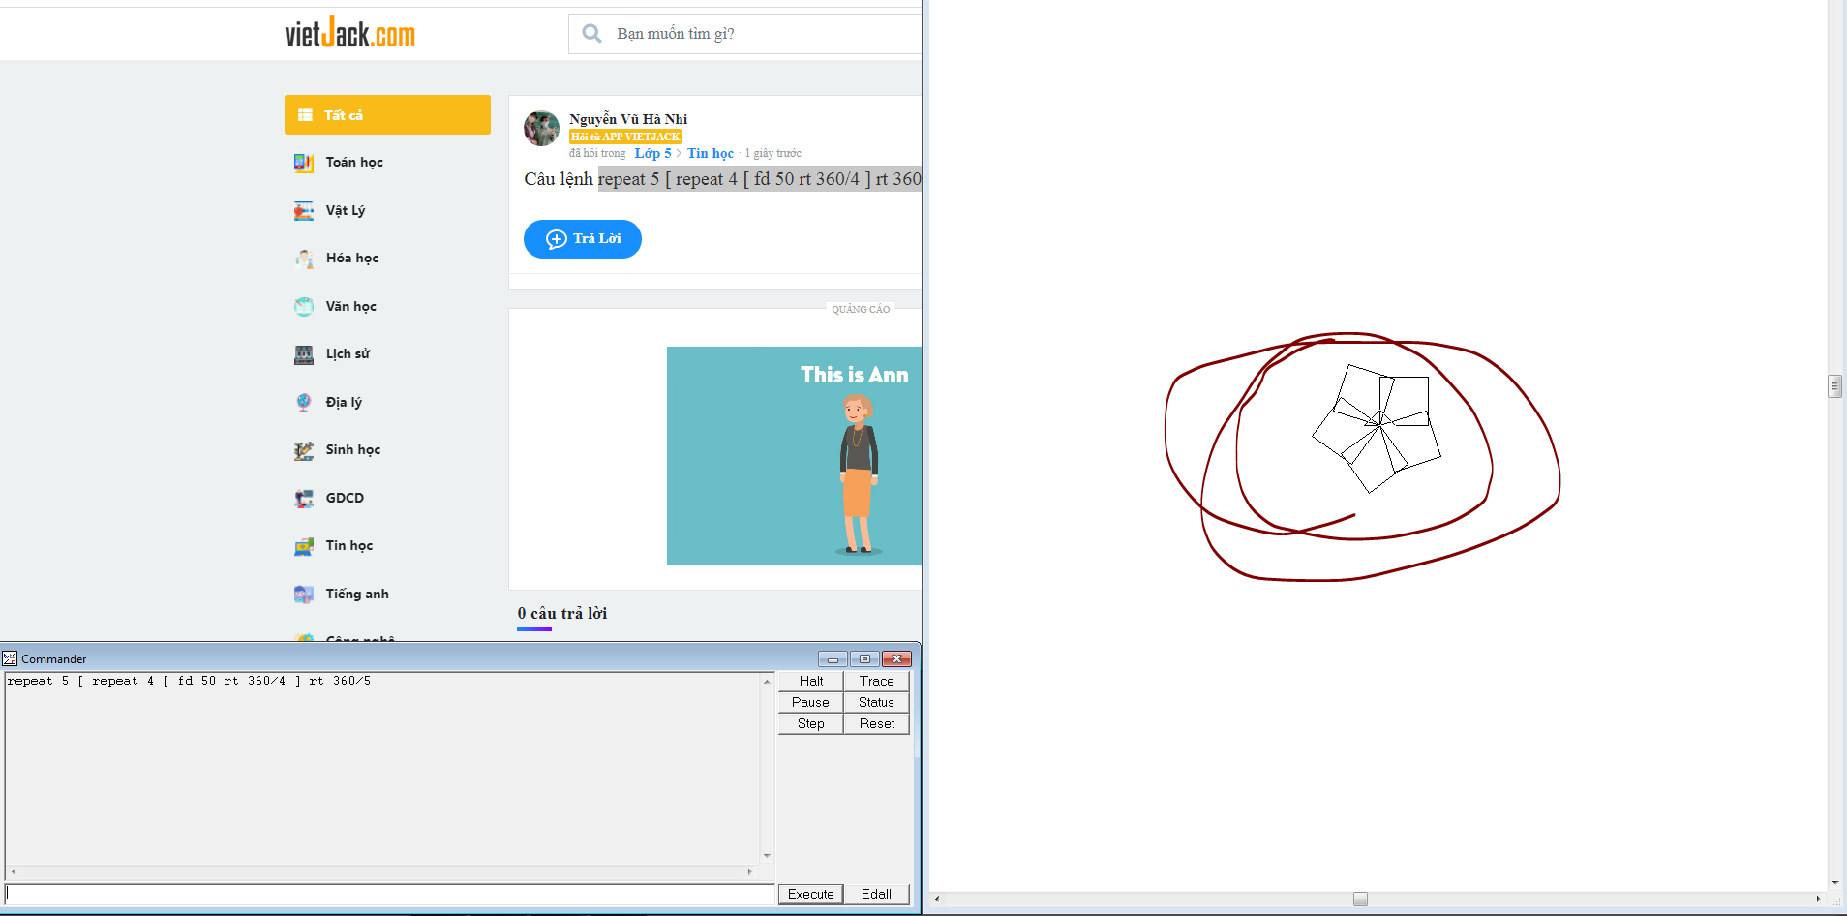The width and height of the screenshot is (1847, 916).
Task: Click the Địa lý globe icon
Action: (x=303, y=403)
